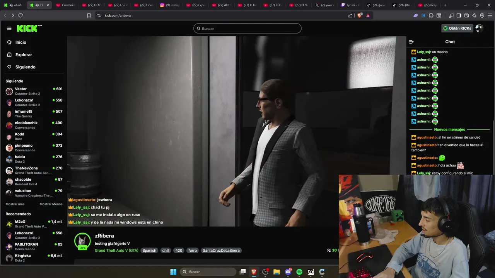Click zRibera streamer avatar with LIVE badge

[x=82, y=241]
